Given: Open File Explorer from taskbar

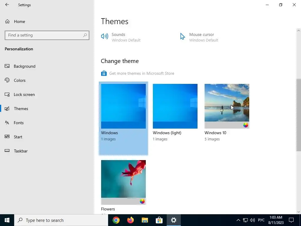Looking at the screenshot, I should click(x=145, y=220).
